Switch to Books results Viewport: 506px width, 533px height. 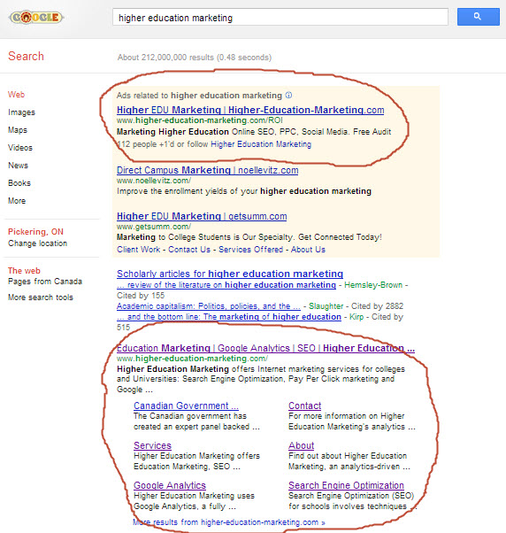[19, 183]
